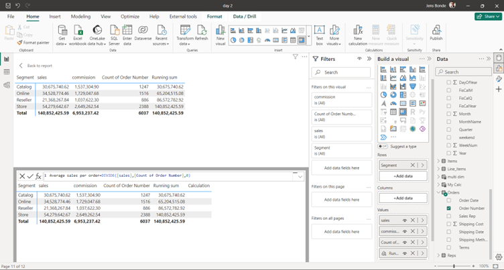The height and width of the screenshot is (270, 504).
Task: Switch to the Insert ribbon tab
Action: point(55,16)
